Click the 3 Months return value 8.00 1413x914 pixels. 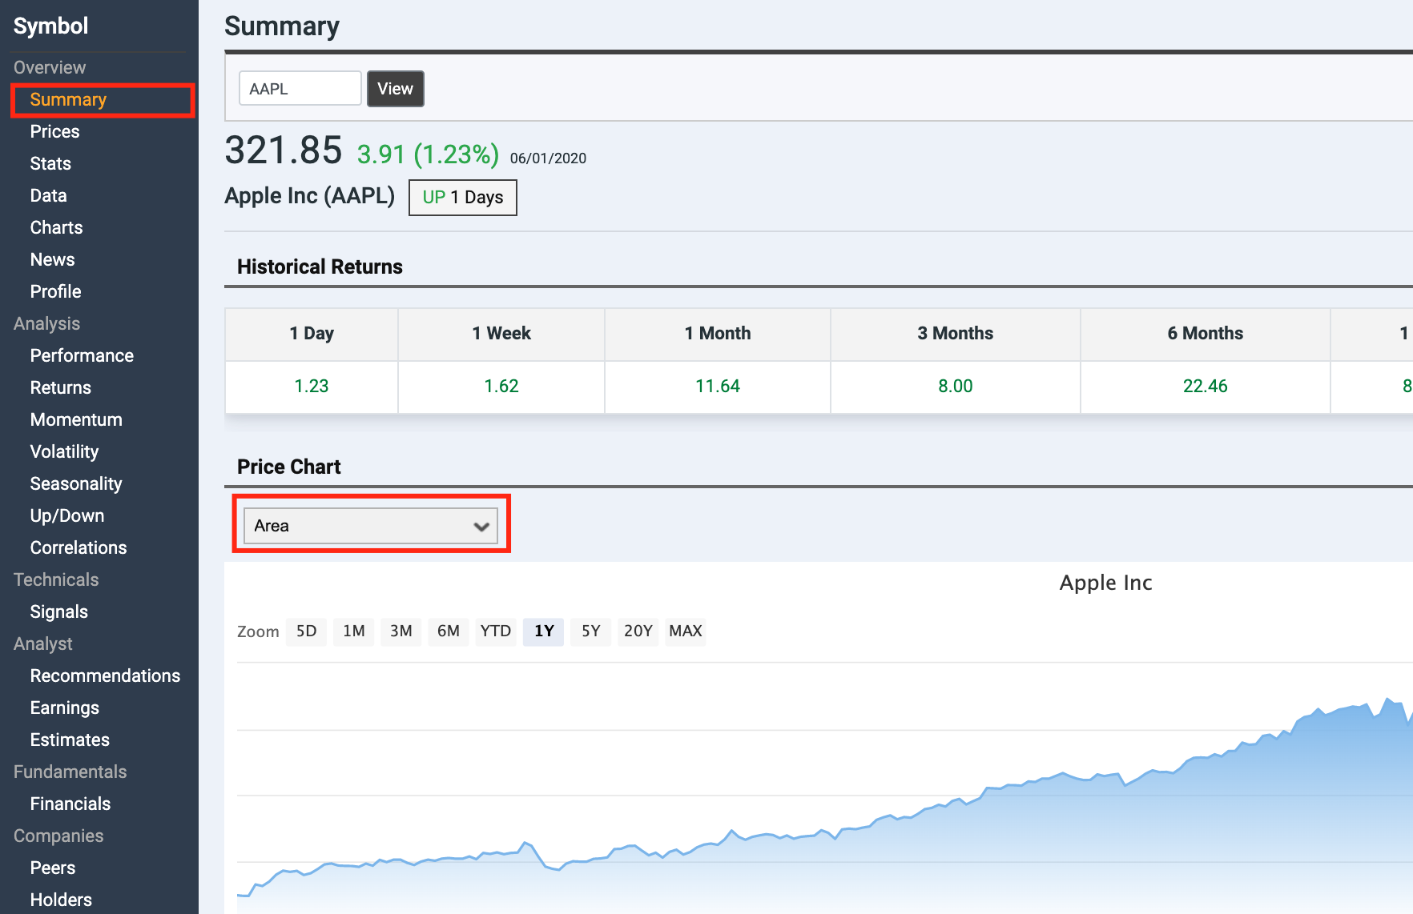[956, 387]
